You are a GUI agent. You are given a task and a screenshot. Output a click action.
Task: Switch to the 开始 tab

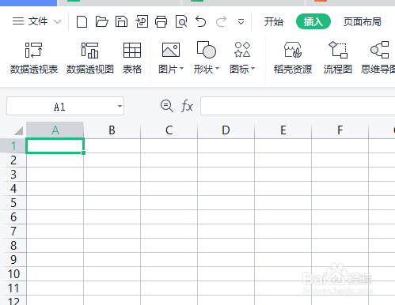[x=274, y=21]
